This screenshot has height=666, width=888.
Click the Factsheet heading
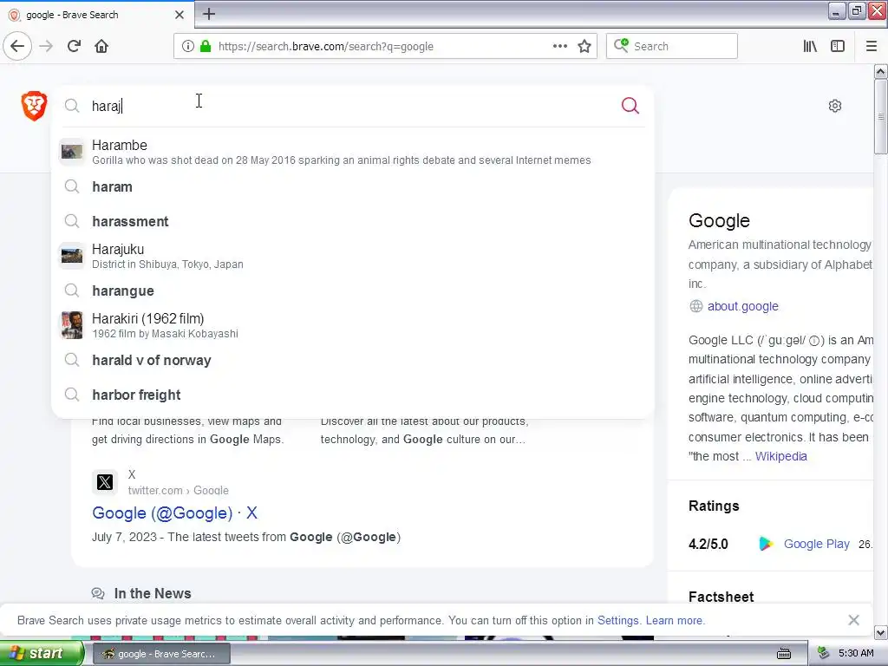coord(721,597)
